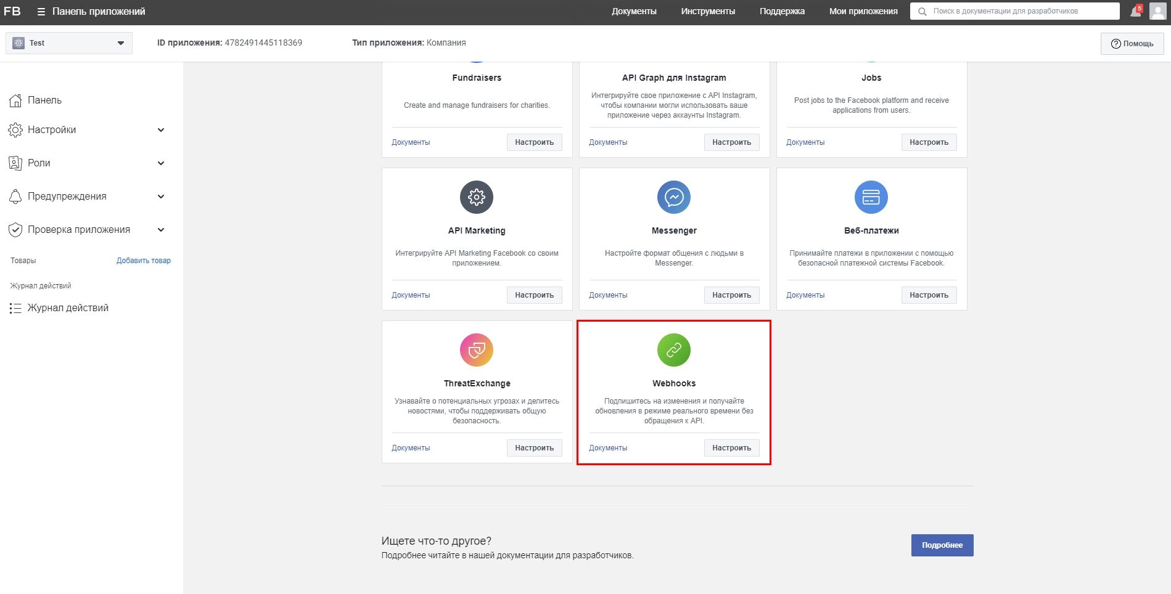Open Документы link on the Fundraisers card
Image resolution: width=1171 pixels, height=594 pixels.
[x=411, y=142]
